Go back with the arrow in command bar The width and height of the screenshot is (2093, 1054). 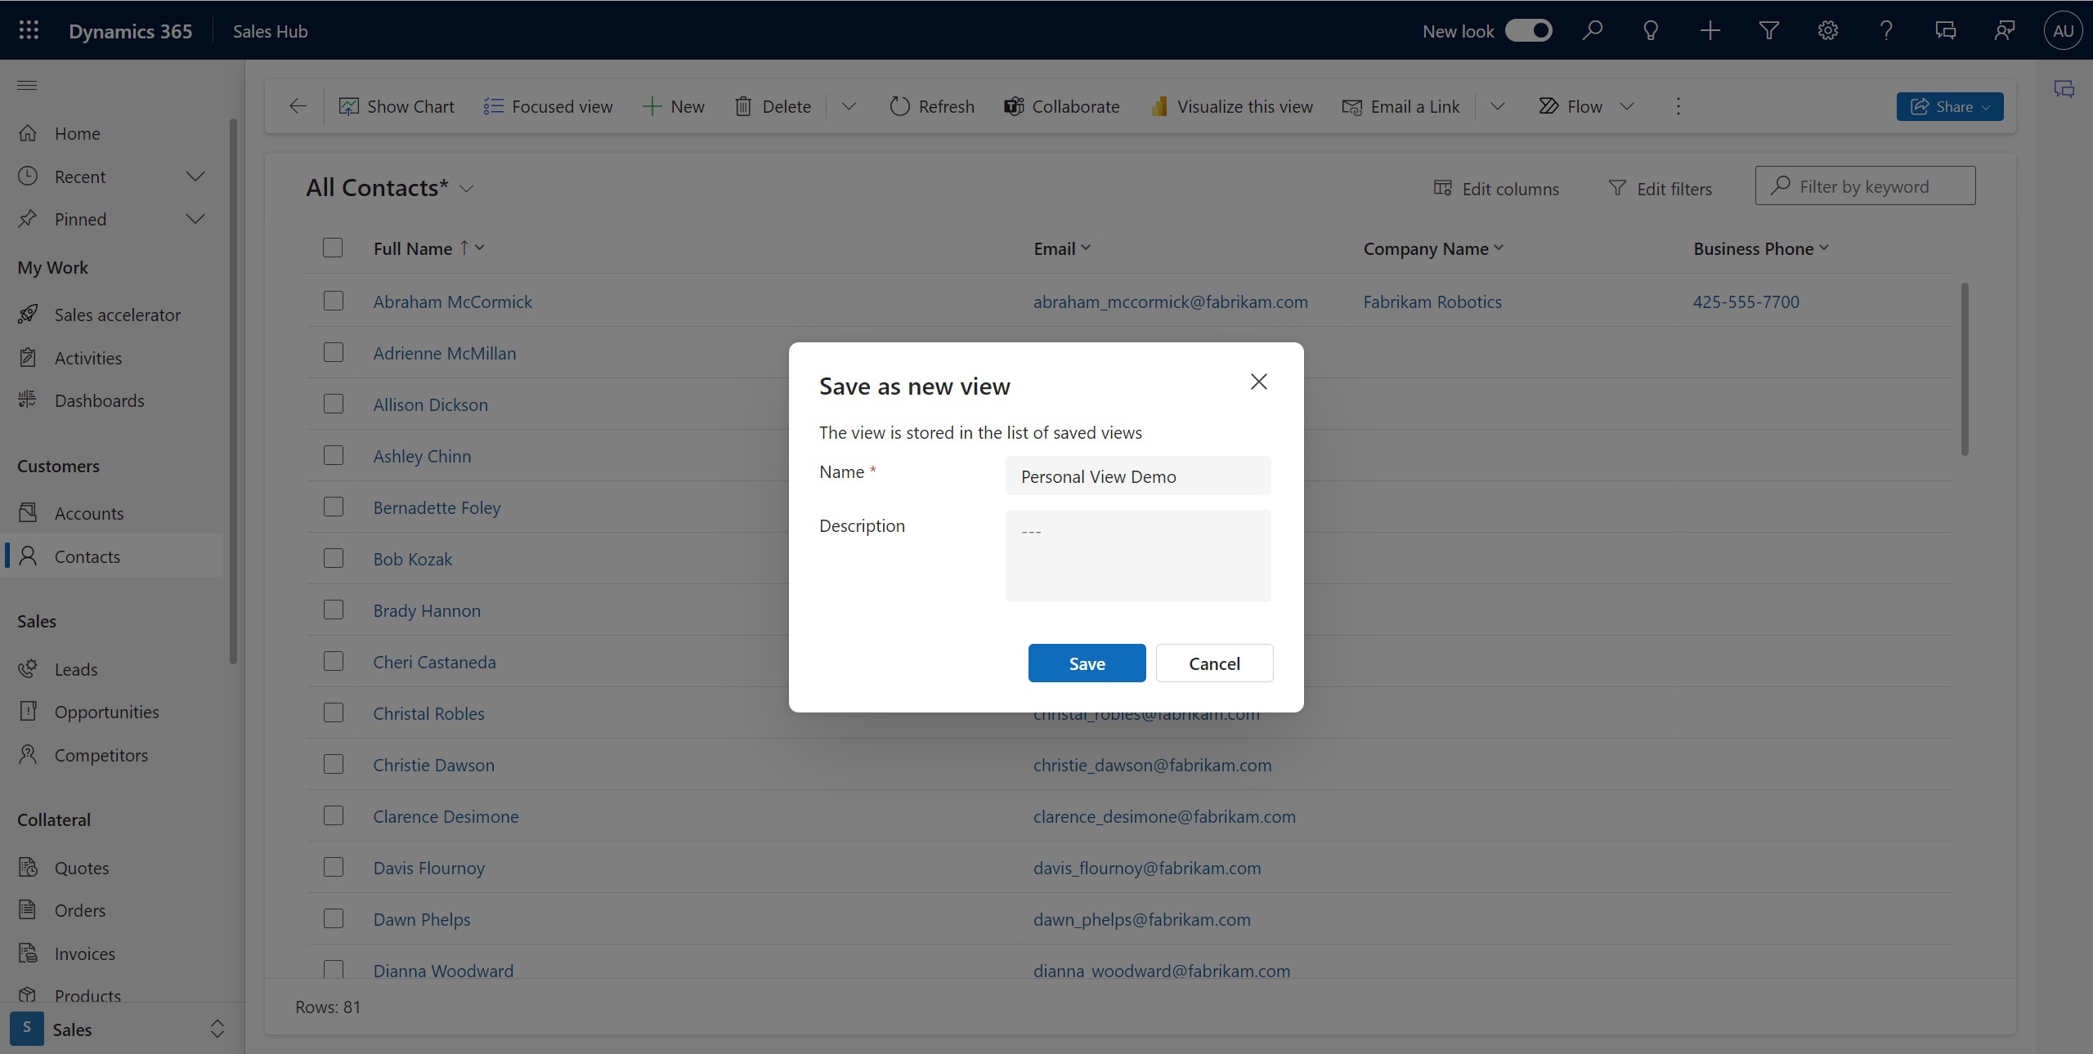(x=298, y=106)
